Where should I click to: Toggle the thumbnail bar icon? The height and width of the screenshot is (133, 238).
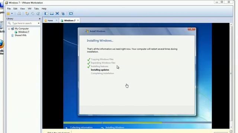pos(52,14)
